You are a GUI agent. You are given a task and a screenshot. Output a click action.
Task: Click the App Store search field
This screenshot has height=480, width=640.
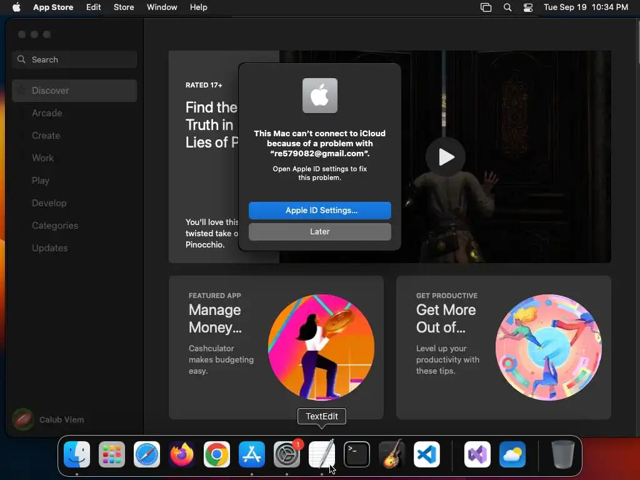point(74,59)
